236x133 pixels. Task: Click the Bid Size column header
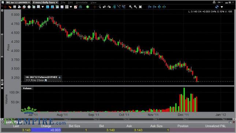[74, 126]
